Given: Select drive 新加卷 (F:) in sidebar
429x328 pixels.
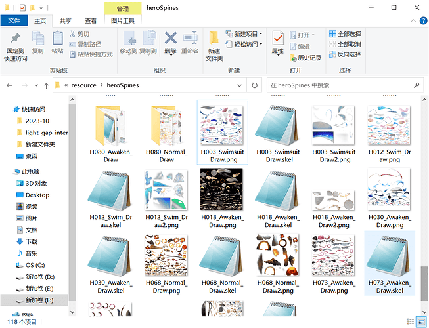Looking at the screenshot, I should (34, 300).
